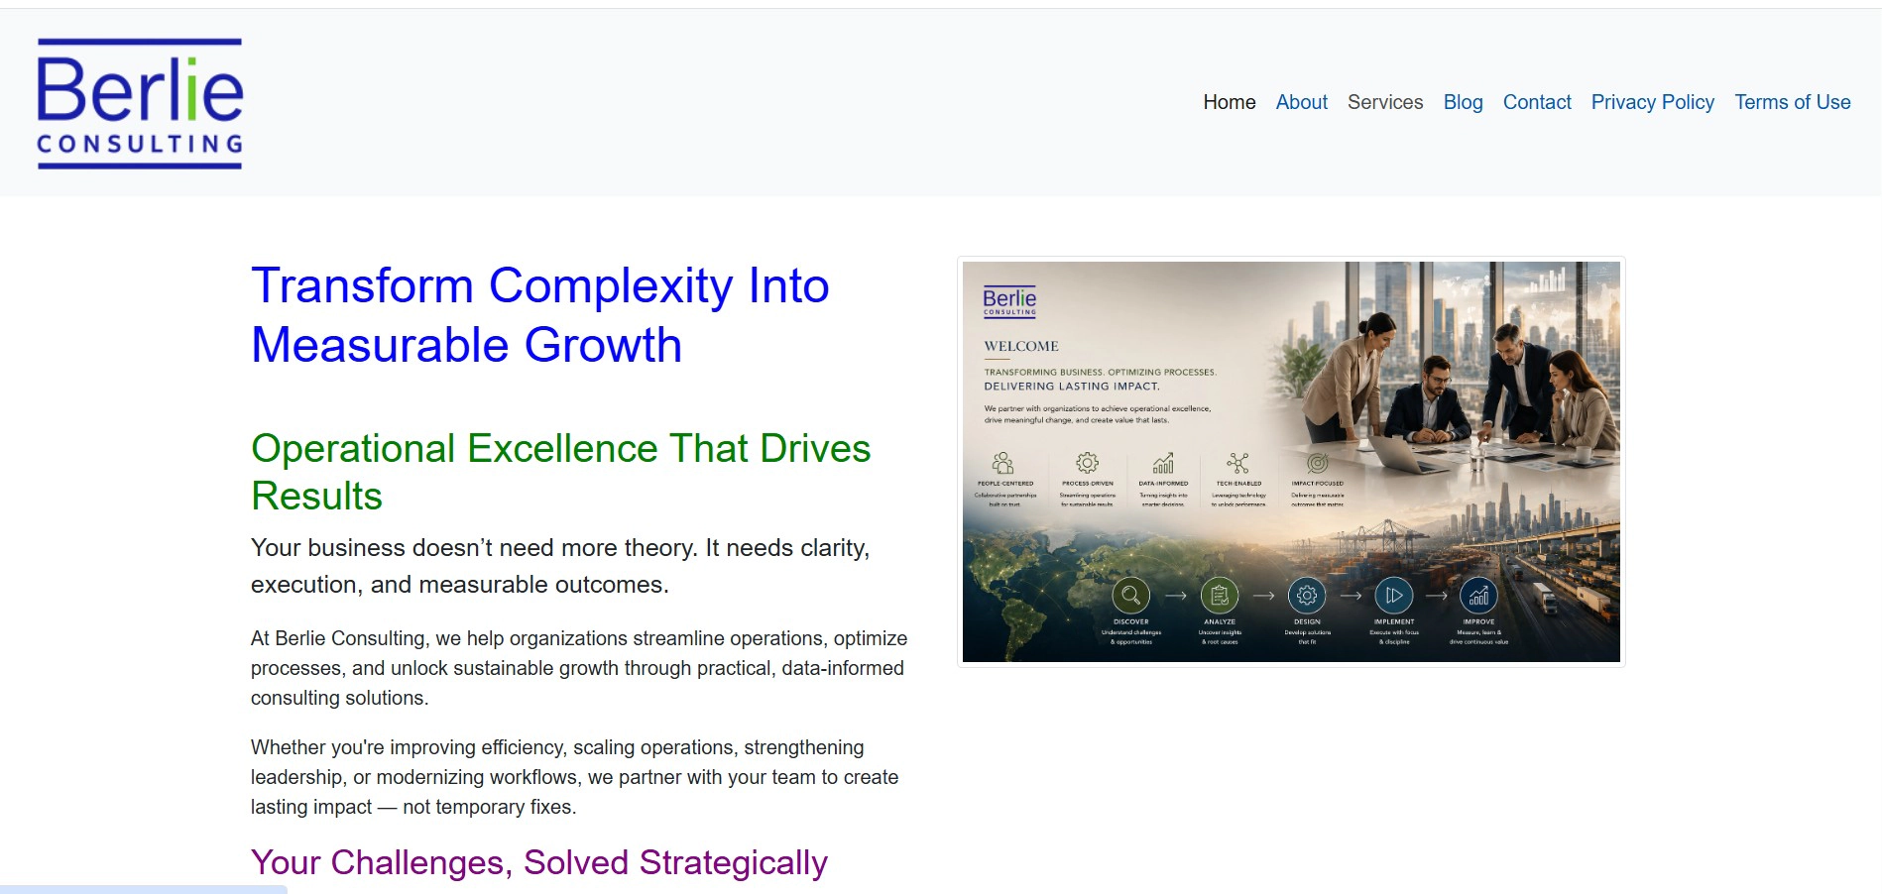Screen dimensions: 1882x894
Task: Click the small Berlie logo inside banner
Action: [1009, 301]
